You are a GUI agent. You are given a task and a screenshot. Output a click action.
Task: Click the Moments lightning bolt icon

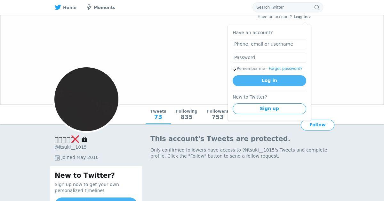(x=89, y=7)
